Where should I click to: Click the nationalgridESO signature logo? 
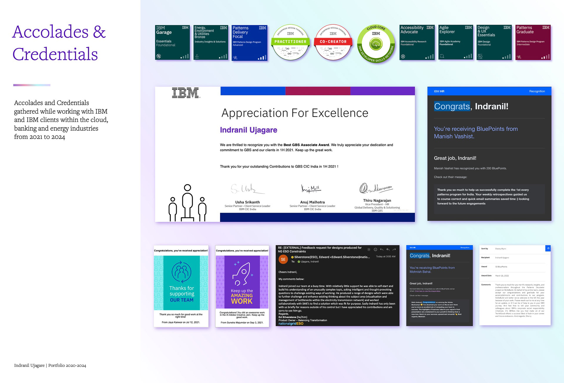291,323
